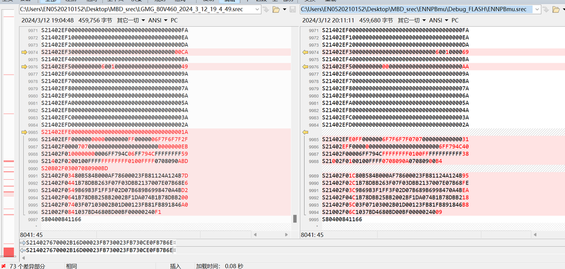Viewport: 565px width, 269px height.
Task: Click left cursor position 8041: 45
Action: click(x=31, y=235)
